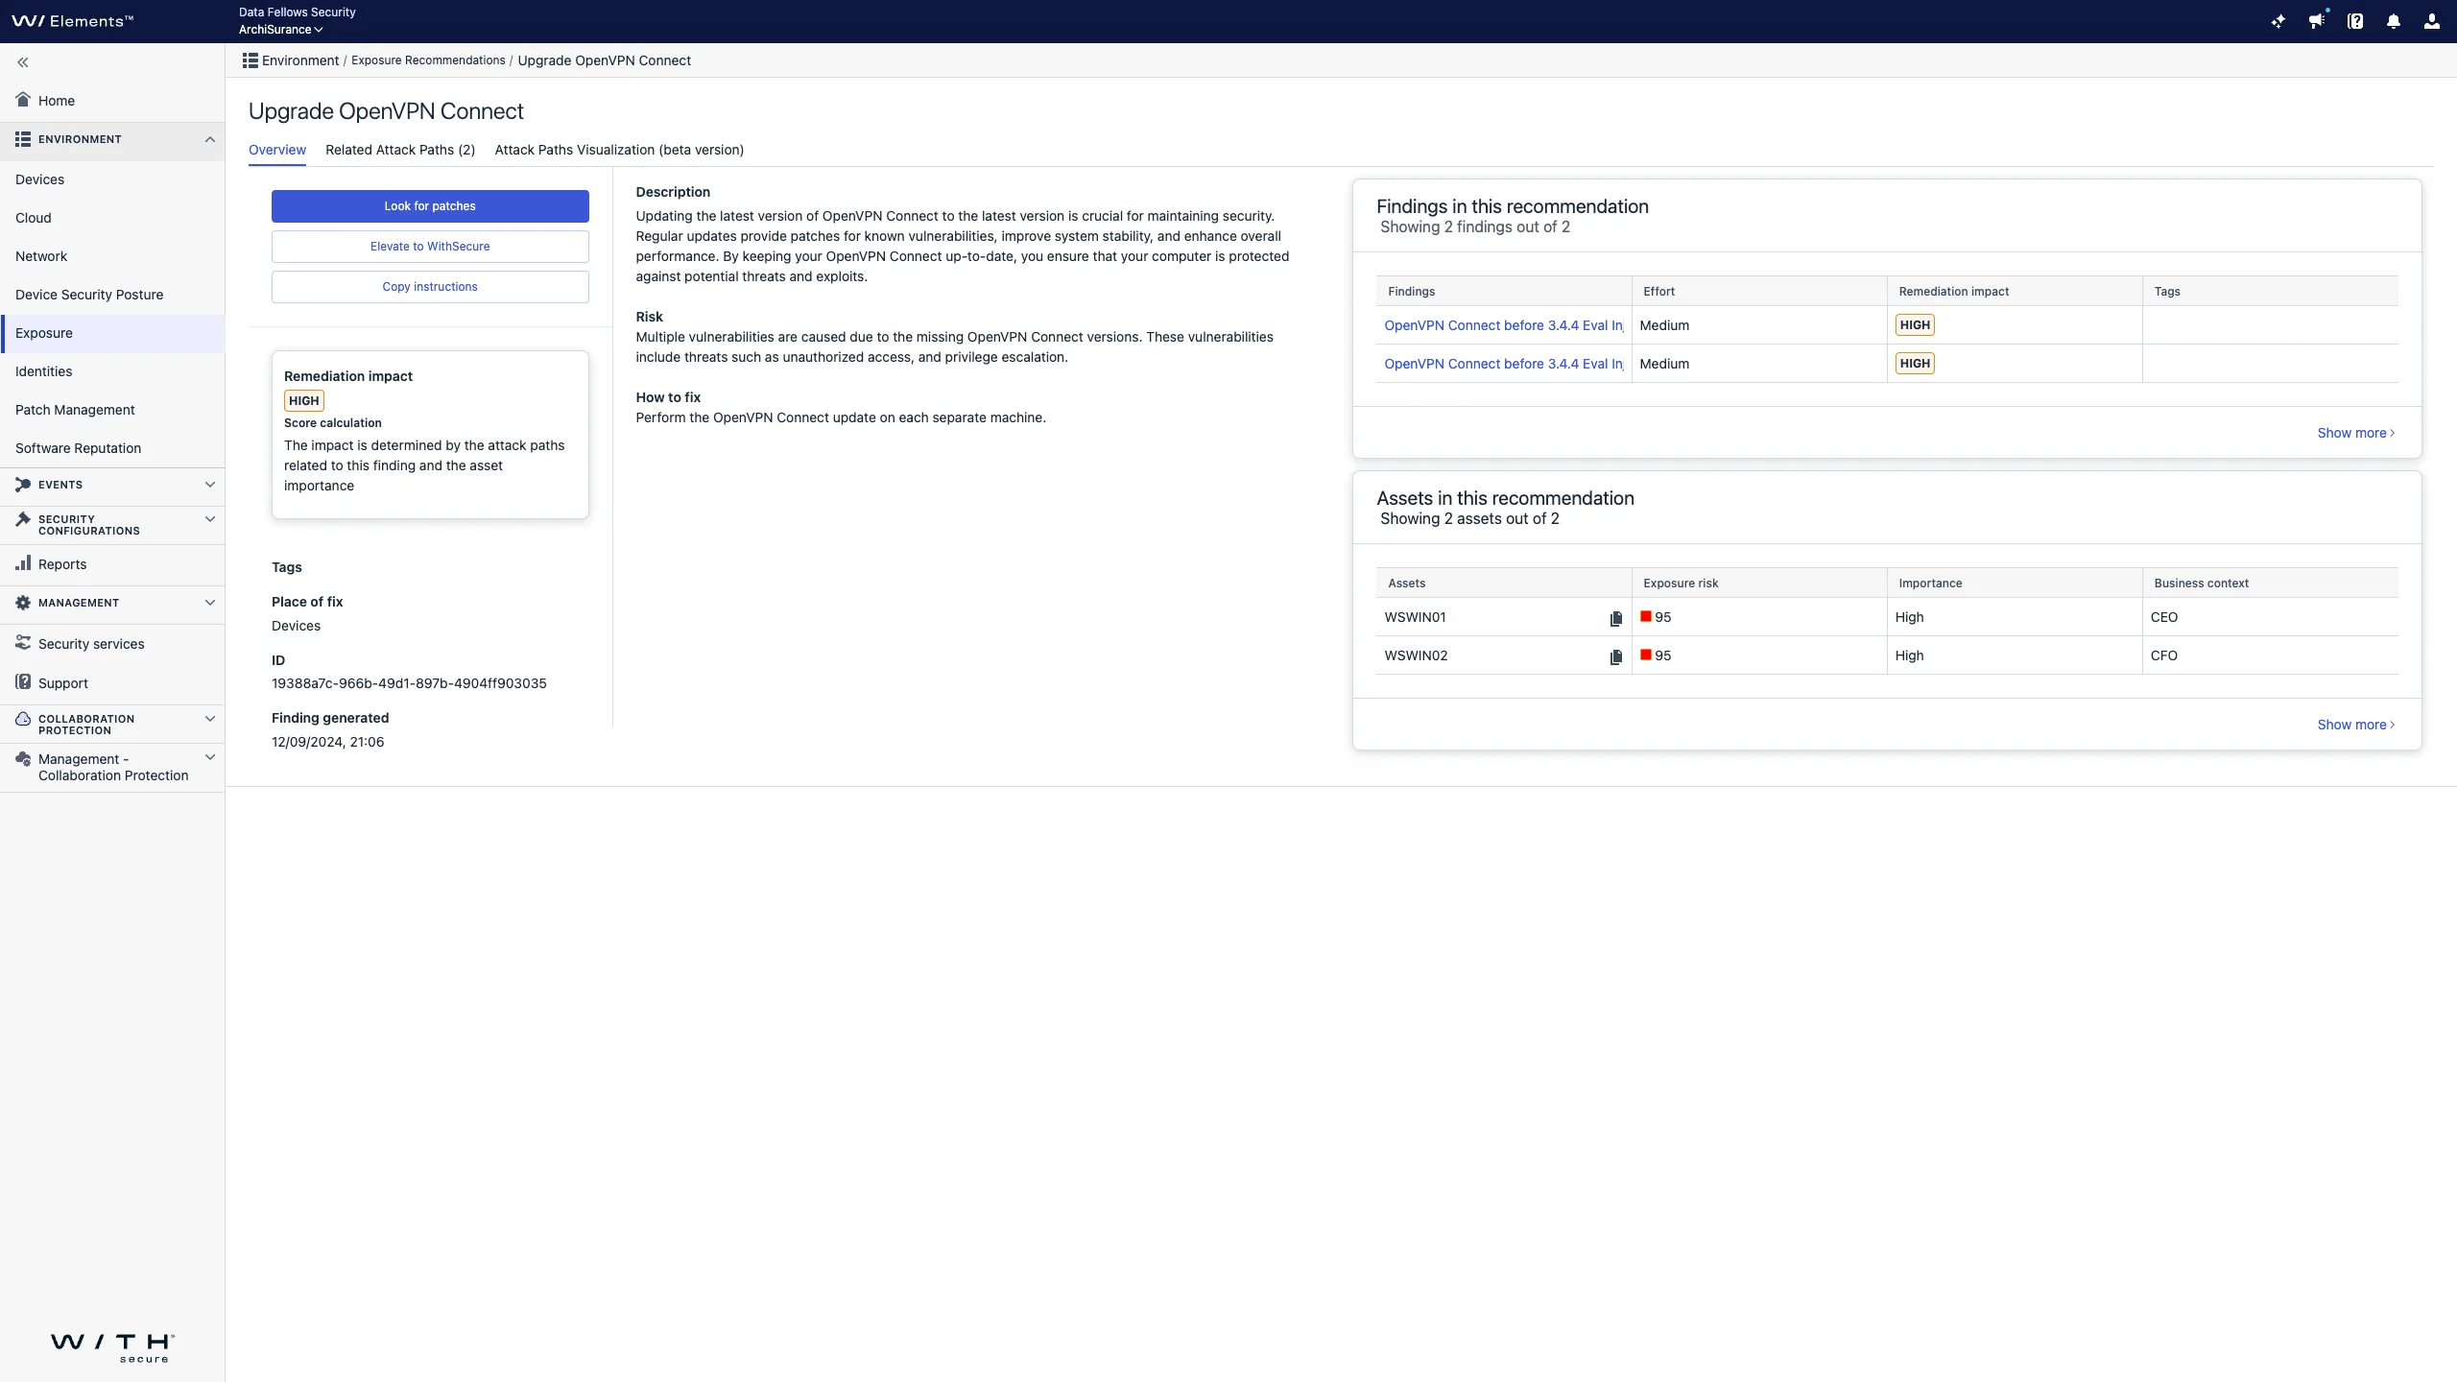Image resolution: width=2457 pixels, height=1382 pixels.
Task: Open notifications bell icon
Action: pyautogui.click(x=2394, y=21)
